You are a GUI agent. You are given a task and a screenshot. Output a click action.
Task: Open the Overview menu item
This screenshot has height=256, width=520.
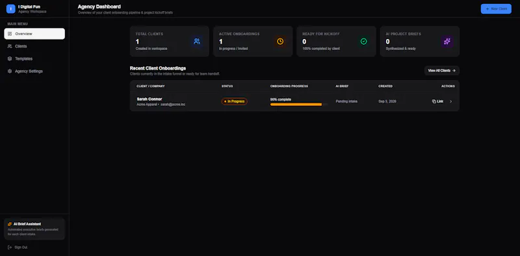coord(34,34)
